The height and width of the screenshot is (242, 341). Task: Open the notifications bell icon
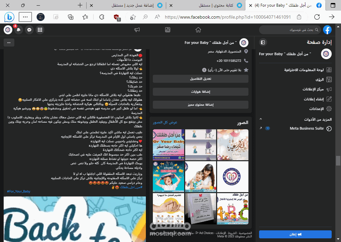point(19,30)
